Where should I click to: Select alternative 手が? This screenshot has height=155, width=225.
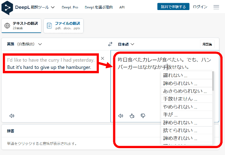(x=186, y=115)
